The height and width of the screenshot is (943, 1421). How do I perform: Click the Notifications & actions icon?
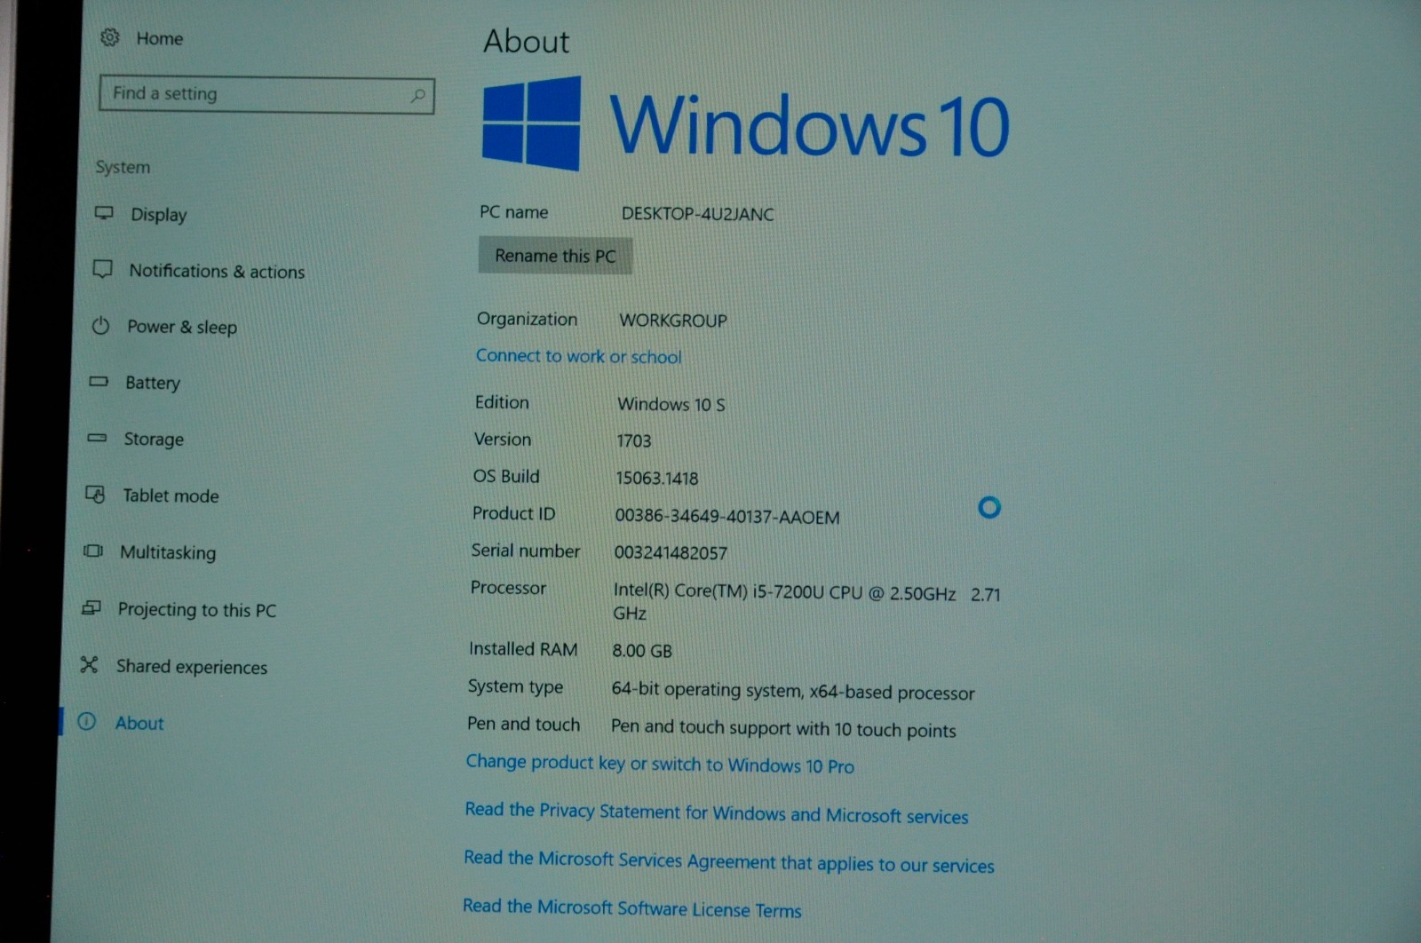(x=103, y=269)
